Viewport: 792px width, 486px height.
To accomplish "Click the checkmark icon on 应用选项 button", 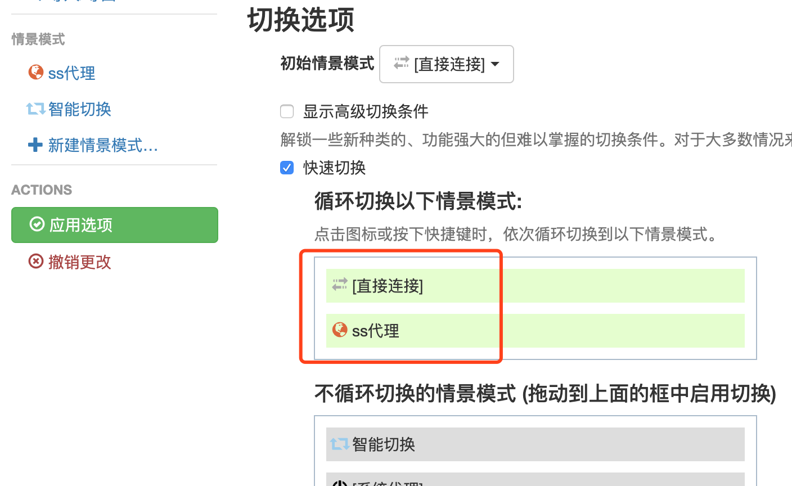I will pyautogui.click(x=37, y=224).
